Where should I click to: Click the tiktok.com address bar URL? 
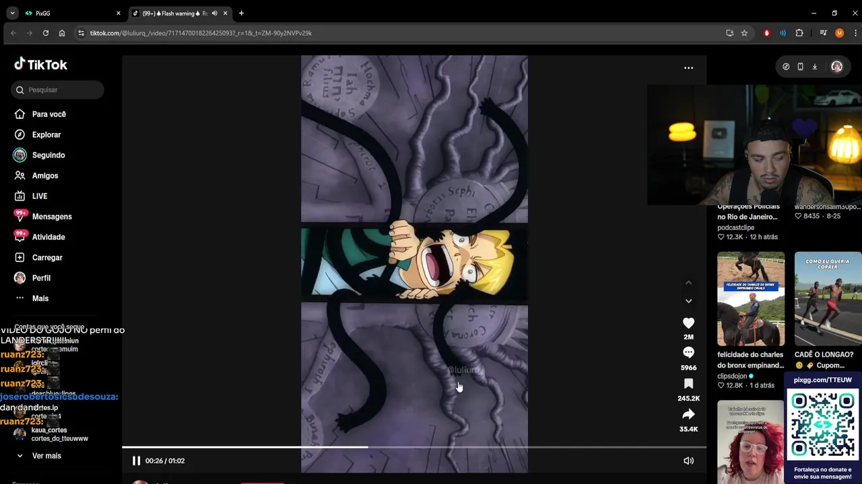201,33
